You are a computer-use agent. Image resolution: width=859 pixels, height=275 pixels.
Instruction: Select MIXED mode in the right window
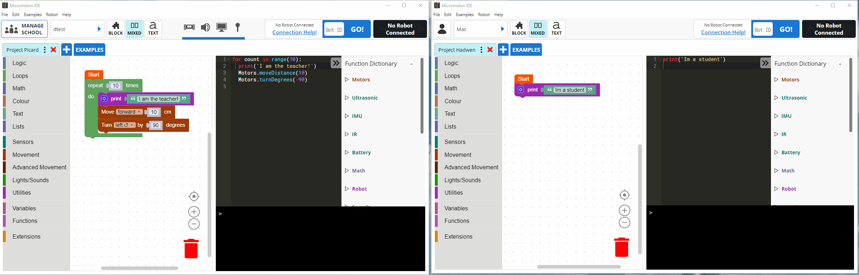pyautogui.click(x=537, y=29)
